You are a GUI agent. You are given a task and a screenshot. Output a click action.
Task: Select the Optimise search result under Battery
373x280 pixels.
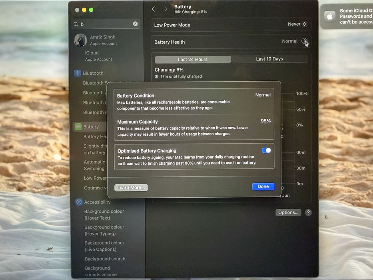pyautogui.click(x=96, y=188)
